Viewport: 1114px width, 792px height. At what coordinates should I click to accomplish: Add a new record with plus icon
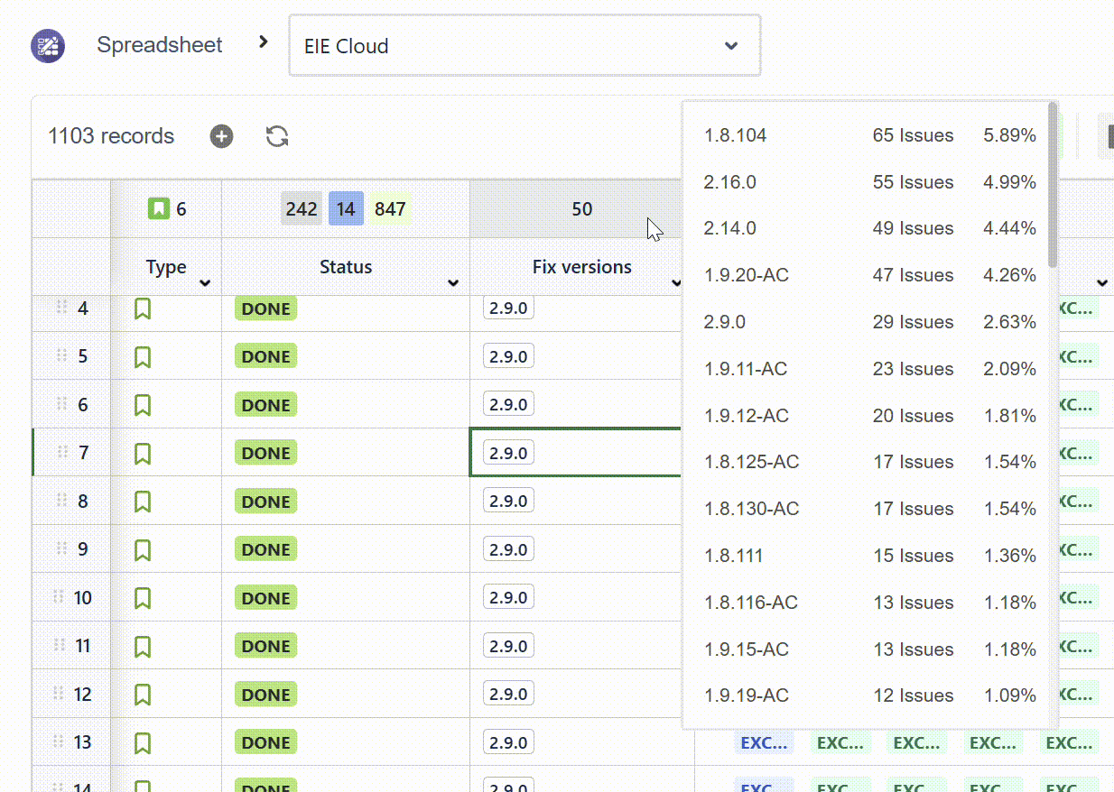click(x=221, y=136)
